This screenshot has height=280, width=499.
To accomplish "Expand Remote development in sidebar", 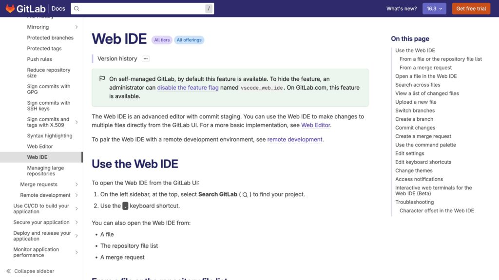I will pyautogui.click(x=77, y=195).
